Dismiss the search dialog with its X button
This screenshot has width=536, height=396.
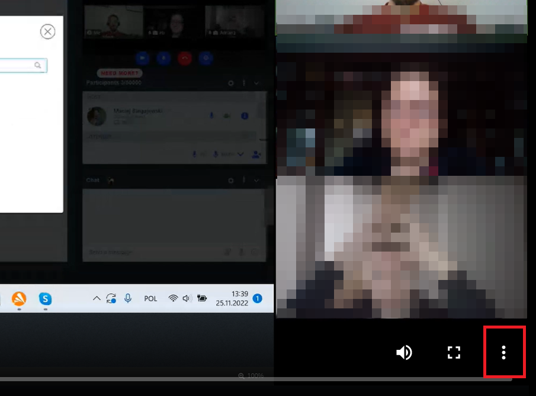47,31
